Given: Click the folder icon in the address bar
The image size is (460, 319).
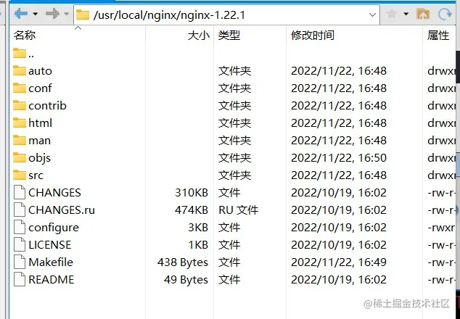Looking at the screenshot, I should tap(83, 14).
